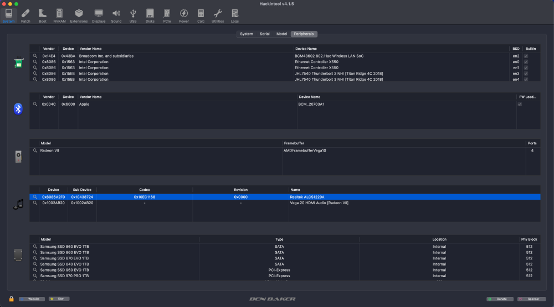Open the Utilities section
Image resolution: width=554 pixels, height=307 pixels.
[218, 15]
